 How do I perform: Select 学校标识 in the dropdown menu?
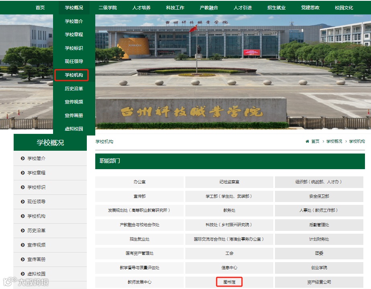point(74,48)
